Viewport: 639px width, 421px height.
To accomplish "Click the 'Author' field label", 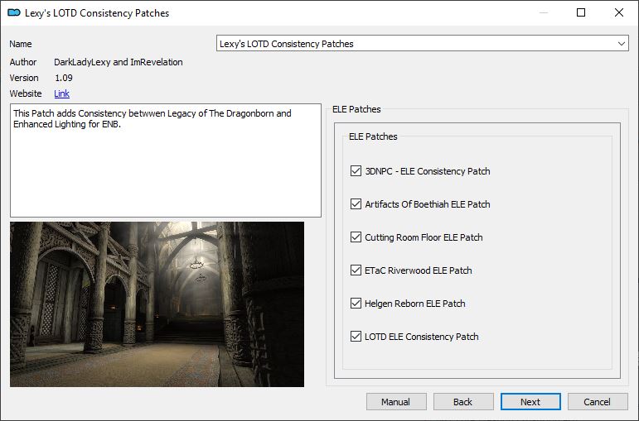I will coord(23,62).
